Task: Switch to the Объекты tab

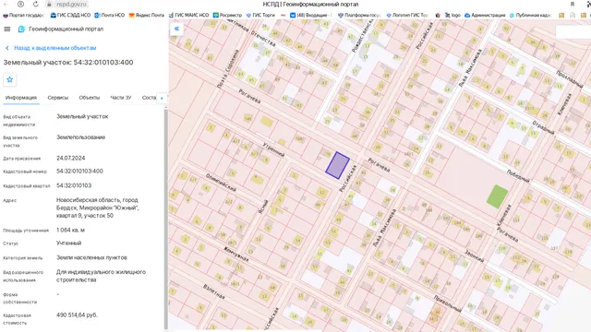Action: pyautogui.click(x=90, y=98)
